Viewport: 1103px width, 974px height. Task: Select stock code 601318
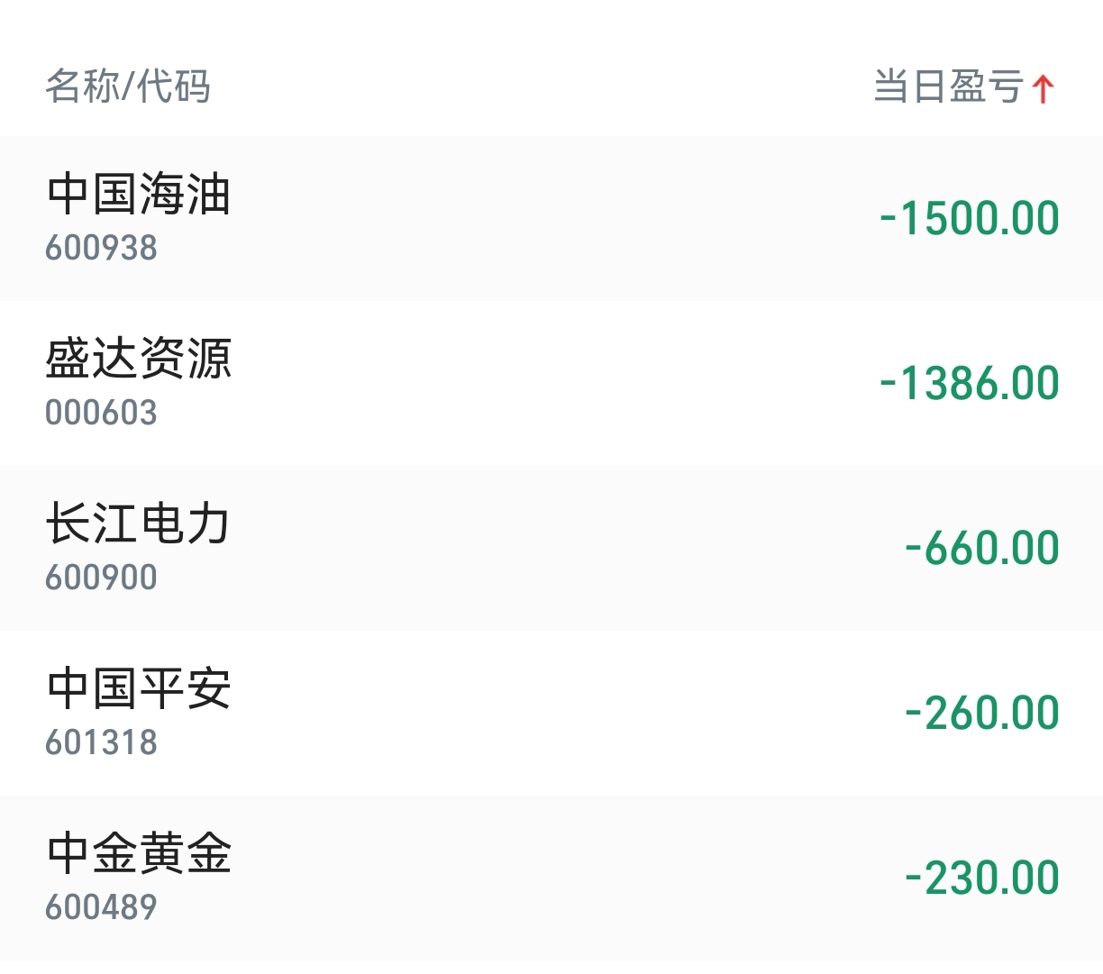pyautogui.click(x=101, y=742)
